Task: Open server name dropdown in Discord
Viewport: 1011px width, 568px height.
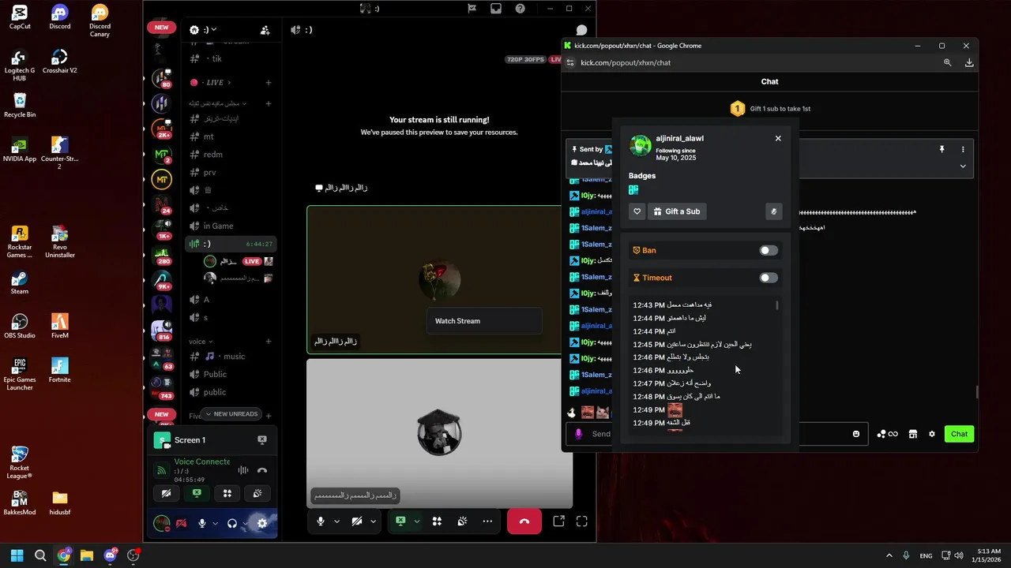Action: click(x=211, y=30)
